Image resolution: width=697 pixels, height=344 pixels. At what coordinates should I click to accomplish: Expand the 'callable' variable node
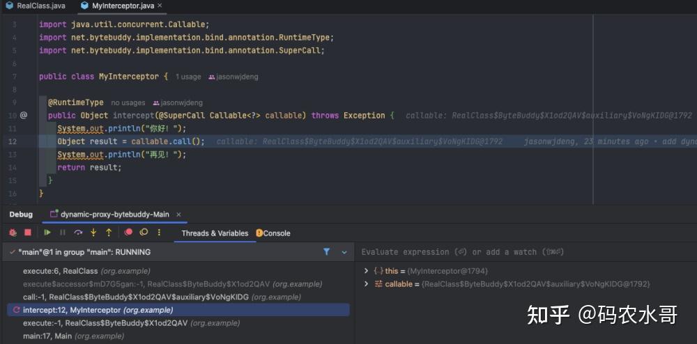click(x=367, y=284)
